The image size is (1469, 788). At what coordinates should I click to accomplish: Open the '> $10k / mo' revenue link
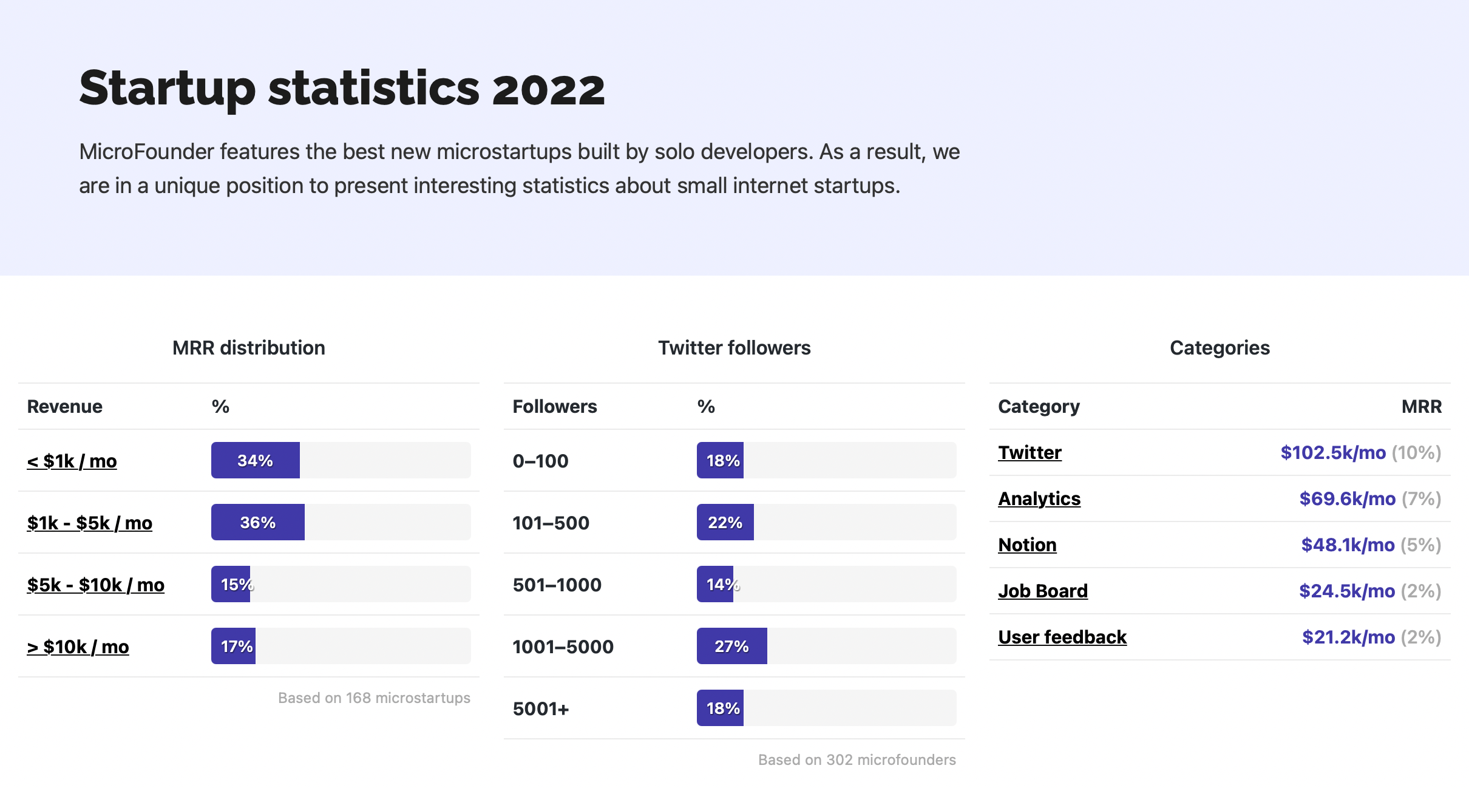(x=78, y=647)
